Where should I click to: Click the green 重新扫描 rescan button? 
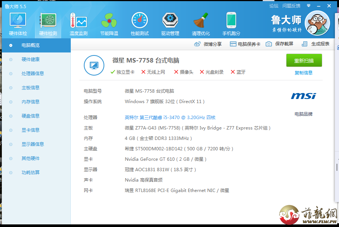(x=304, y=61)
